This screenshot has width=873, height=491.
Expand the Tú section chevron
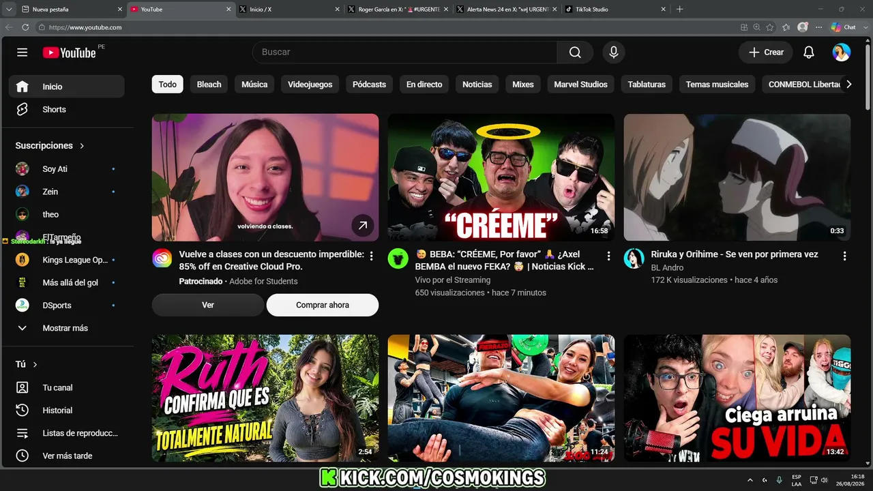coord(35,365)
